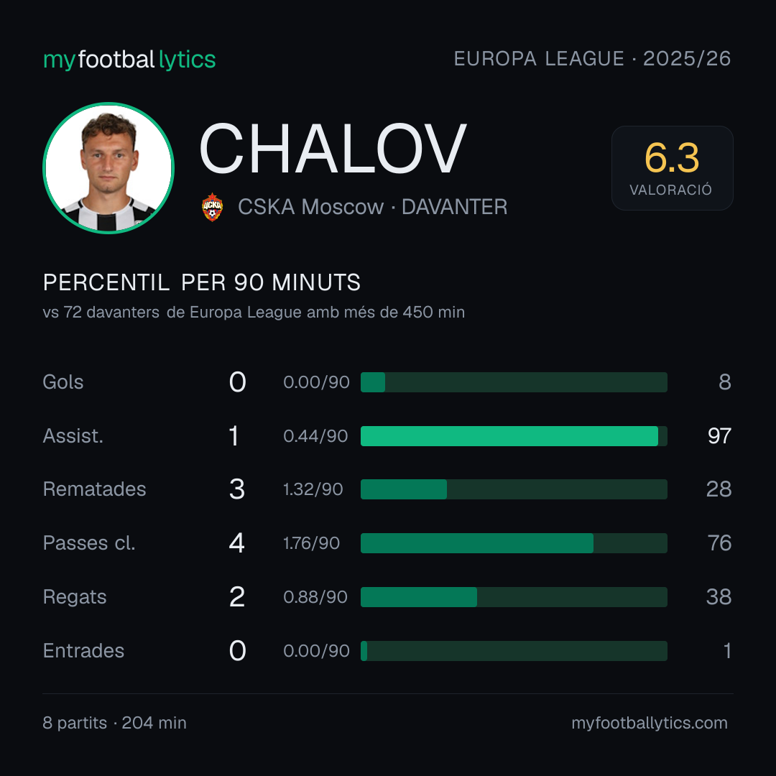This screenshot has height=776, width=776.
Task: Open Chalov's player portrait photo
Action: tap(108, 167)
